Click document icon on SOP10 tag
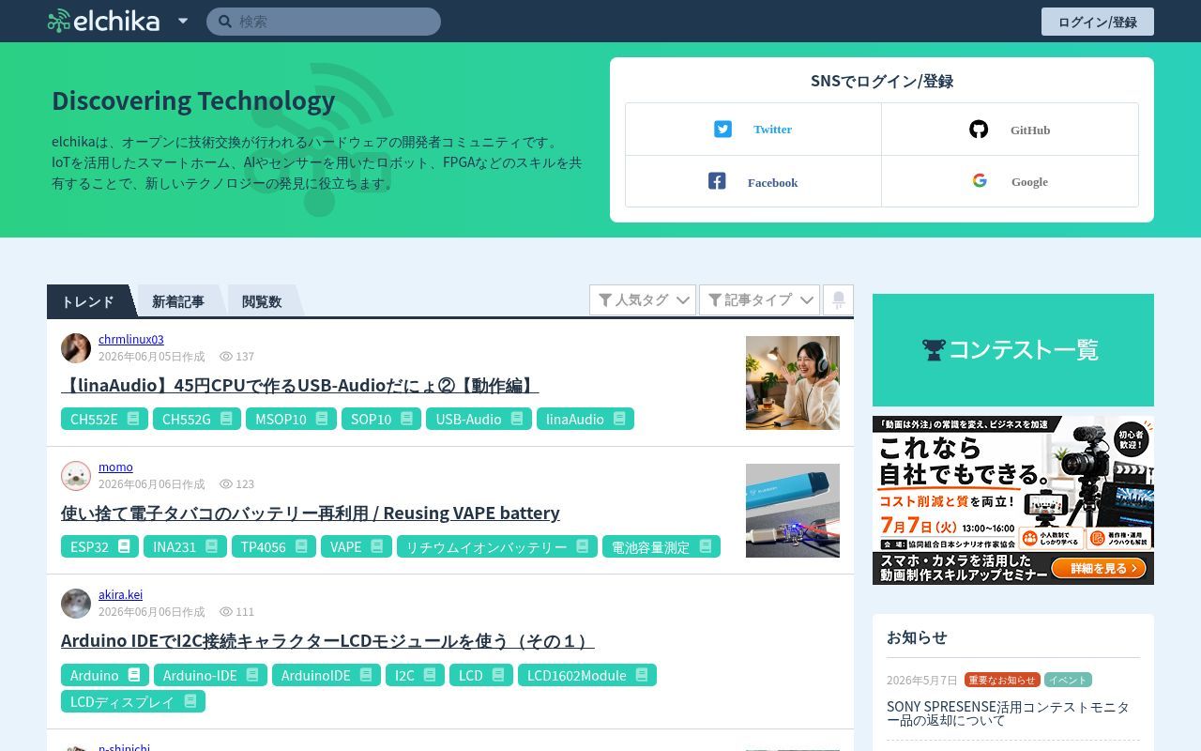1201x751 pixels. pos(406,419)
